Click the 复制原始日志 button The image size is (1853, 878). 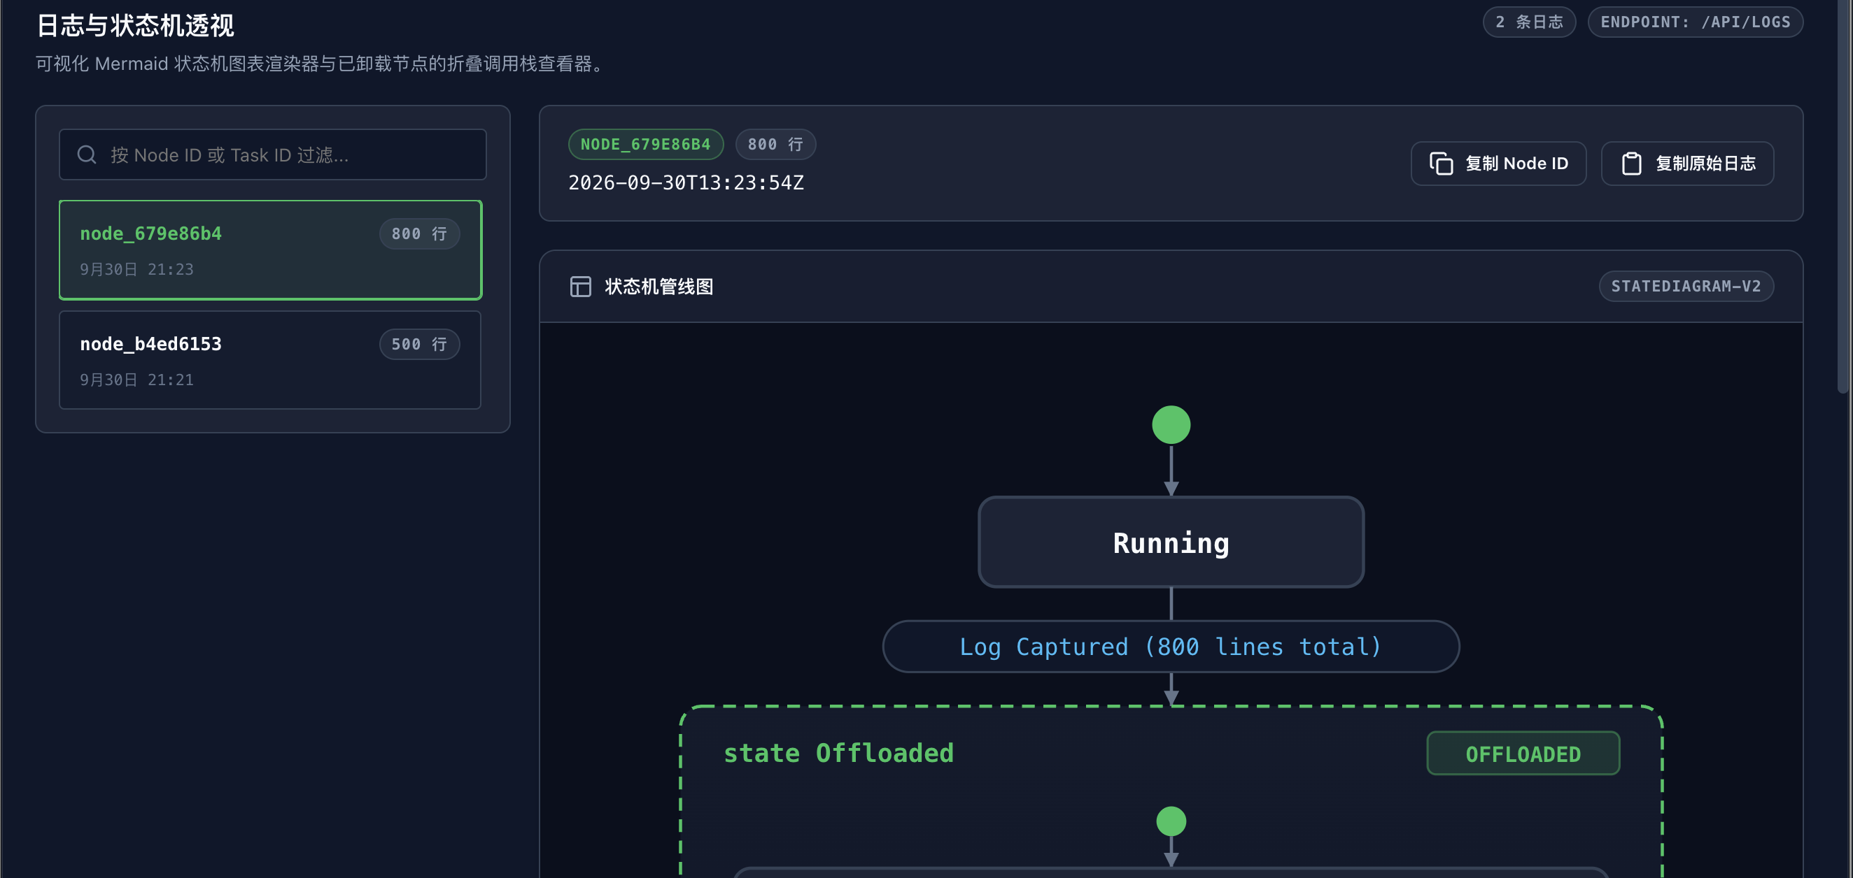pos(1687,163)
